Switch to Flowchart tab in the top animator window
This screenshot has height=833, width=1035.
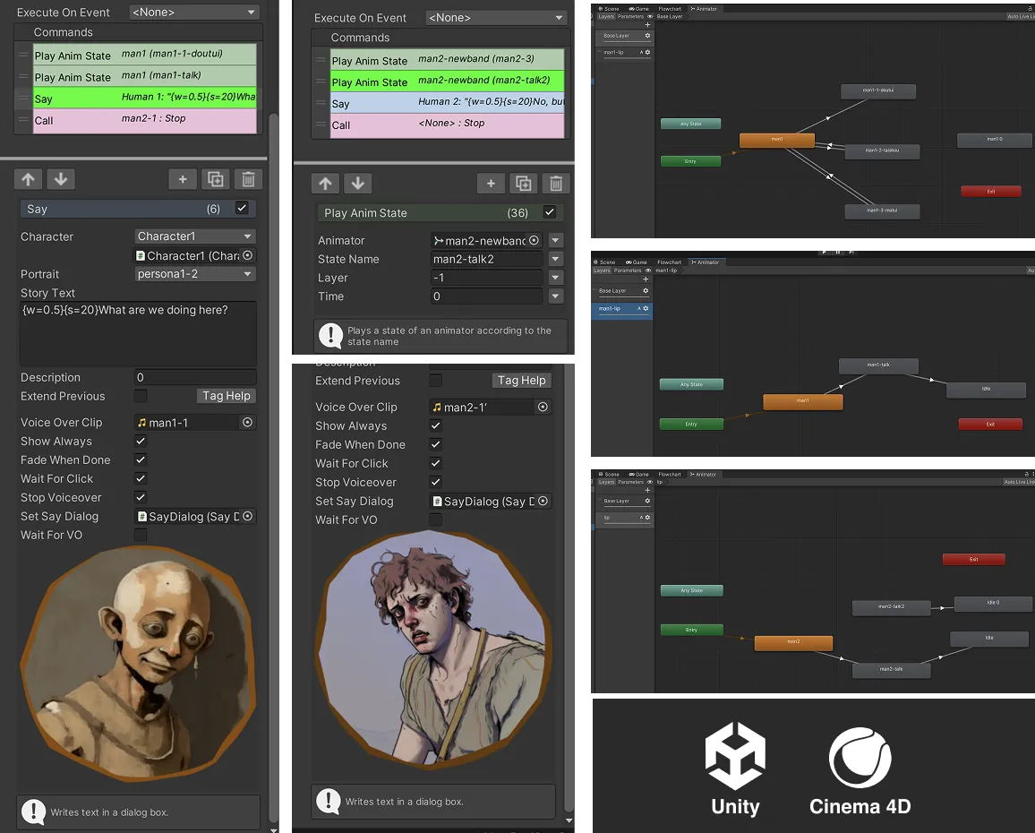click(669, 10)
